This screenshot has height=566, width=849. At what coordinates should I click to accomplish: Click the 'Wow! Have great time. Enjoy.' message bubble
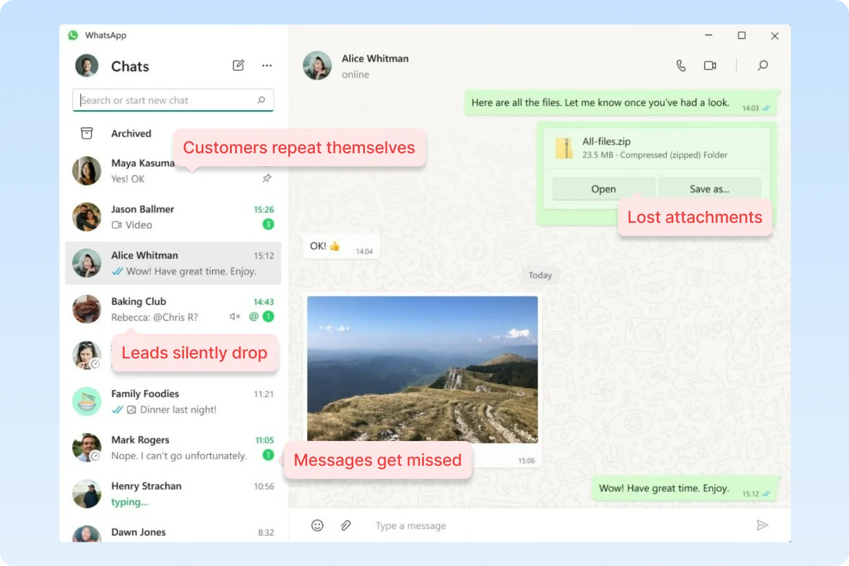(x=685, y=489)
